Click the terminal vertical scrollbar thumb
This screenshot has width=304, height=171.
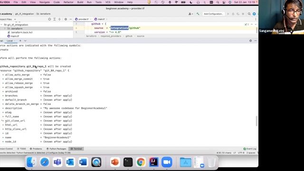point(256,121)
